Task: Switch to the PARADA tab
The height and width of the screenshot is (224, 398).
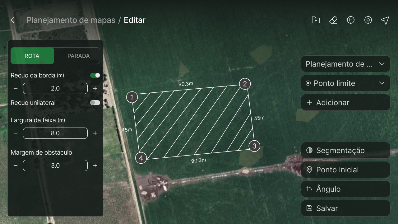Action: [x=79, y=56]
